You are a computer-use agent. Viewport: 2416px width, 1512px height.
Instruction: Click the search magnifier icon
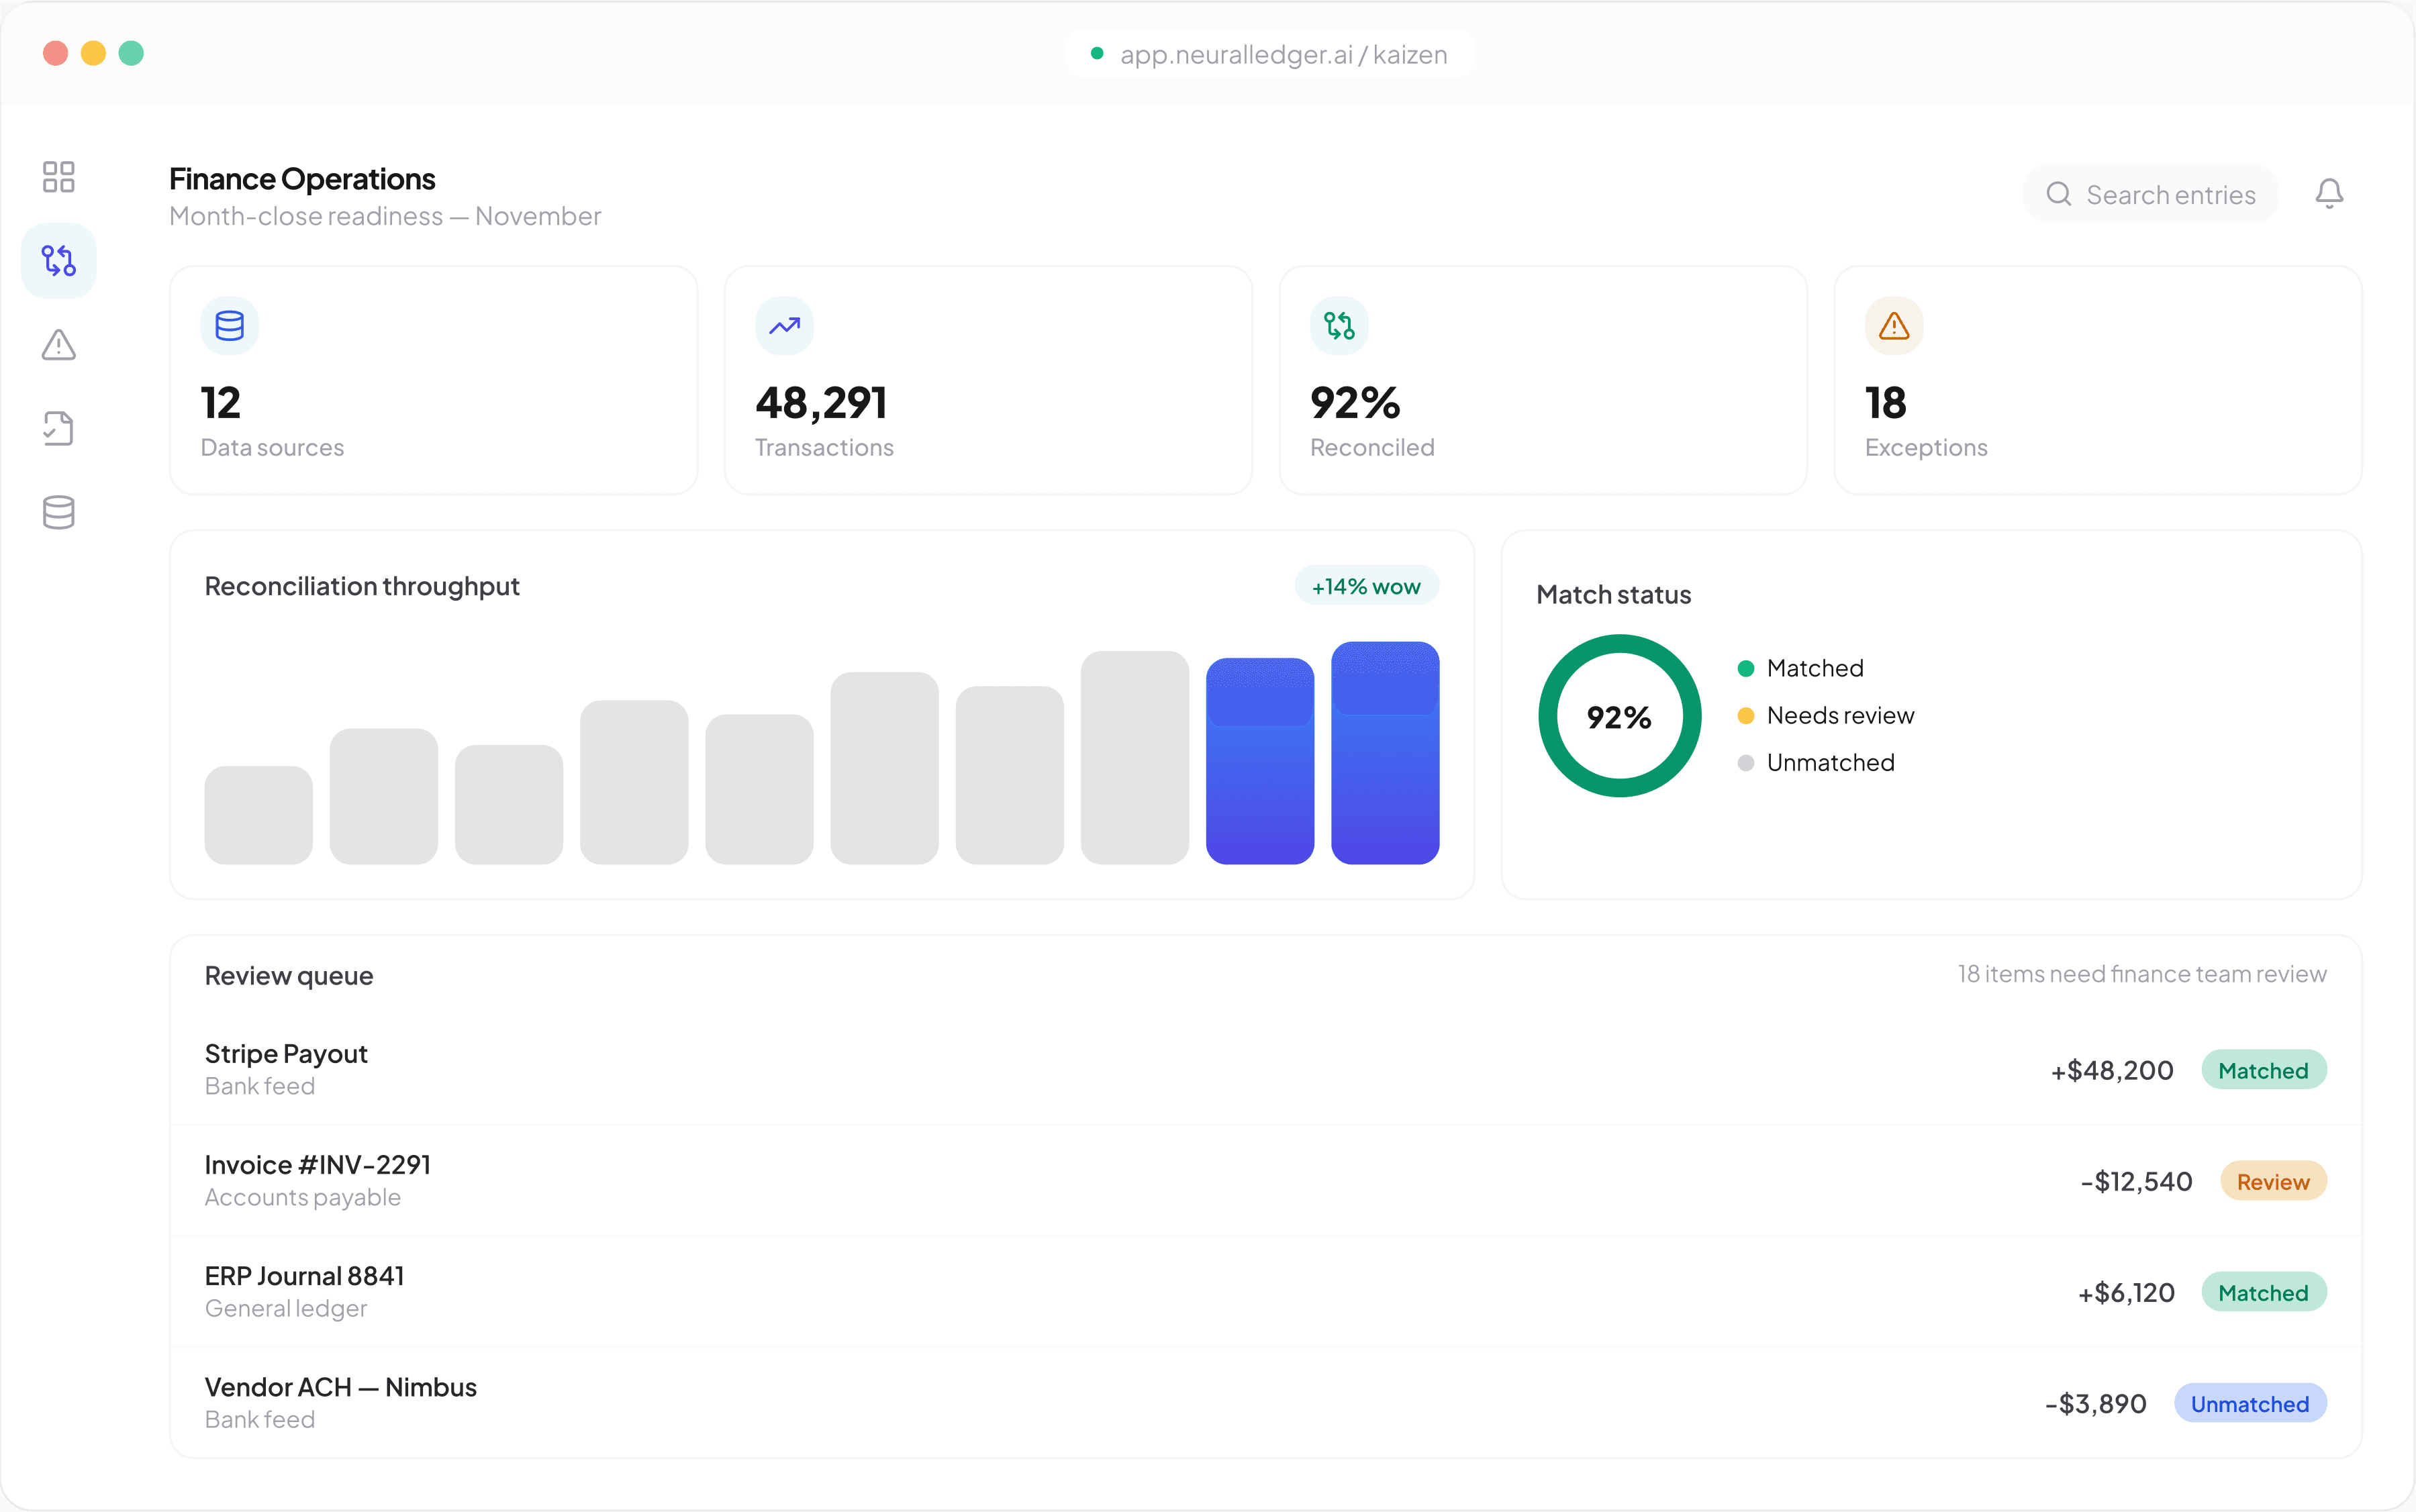pyautogui.click(x=2058, y=194)
